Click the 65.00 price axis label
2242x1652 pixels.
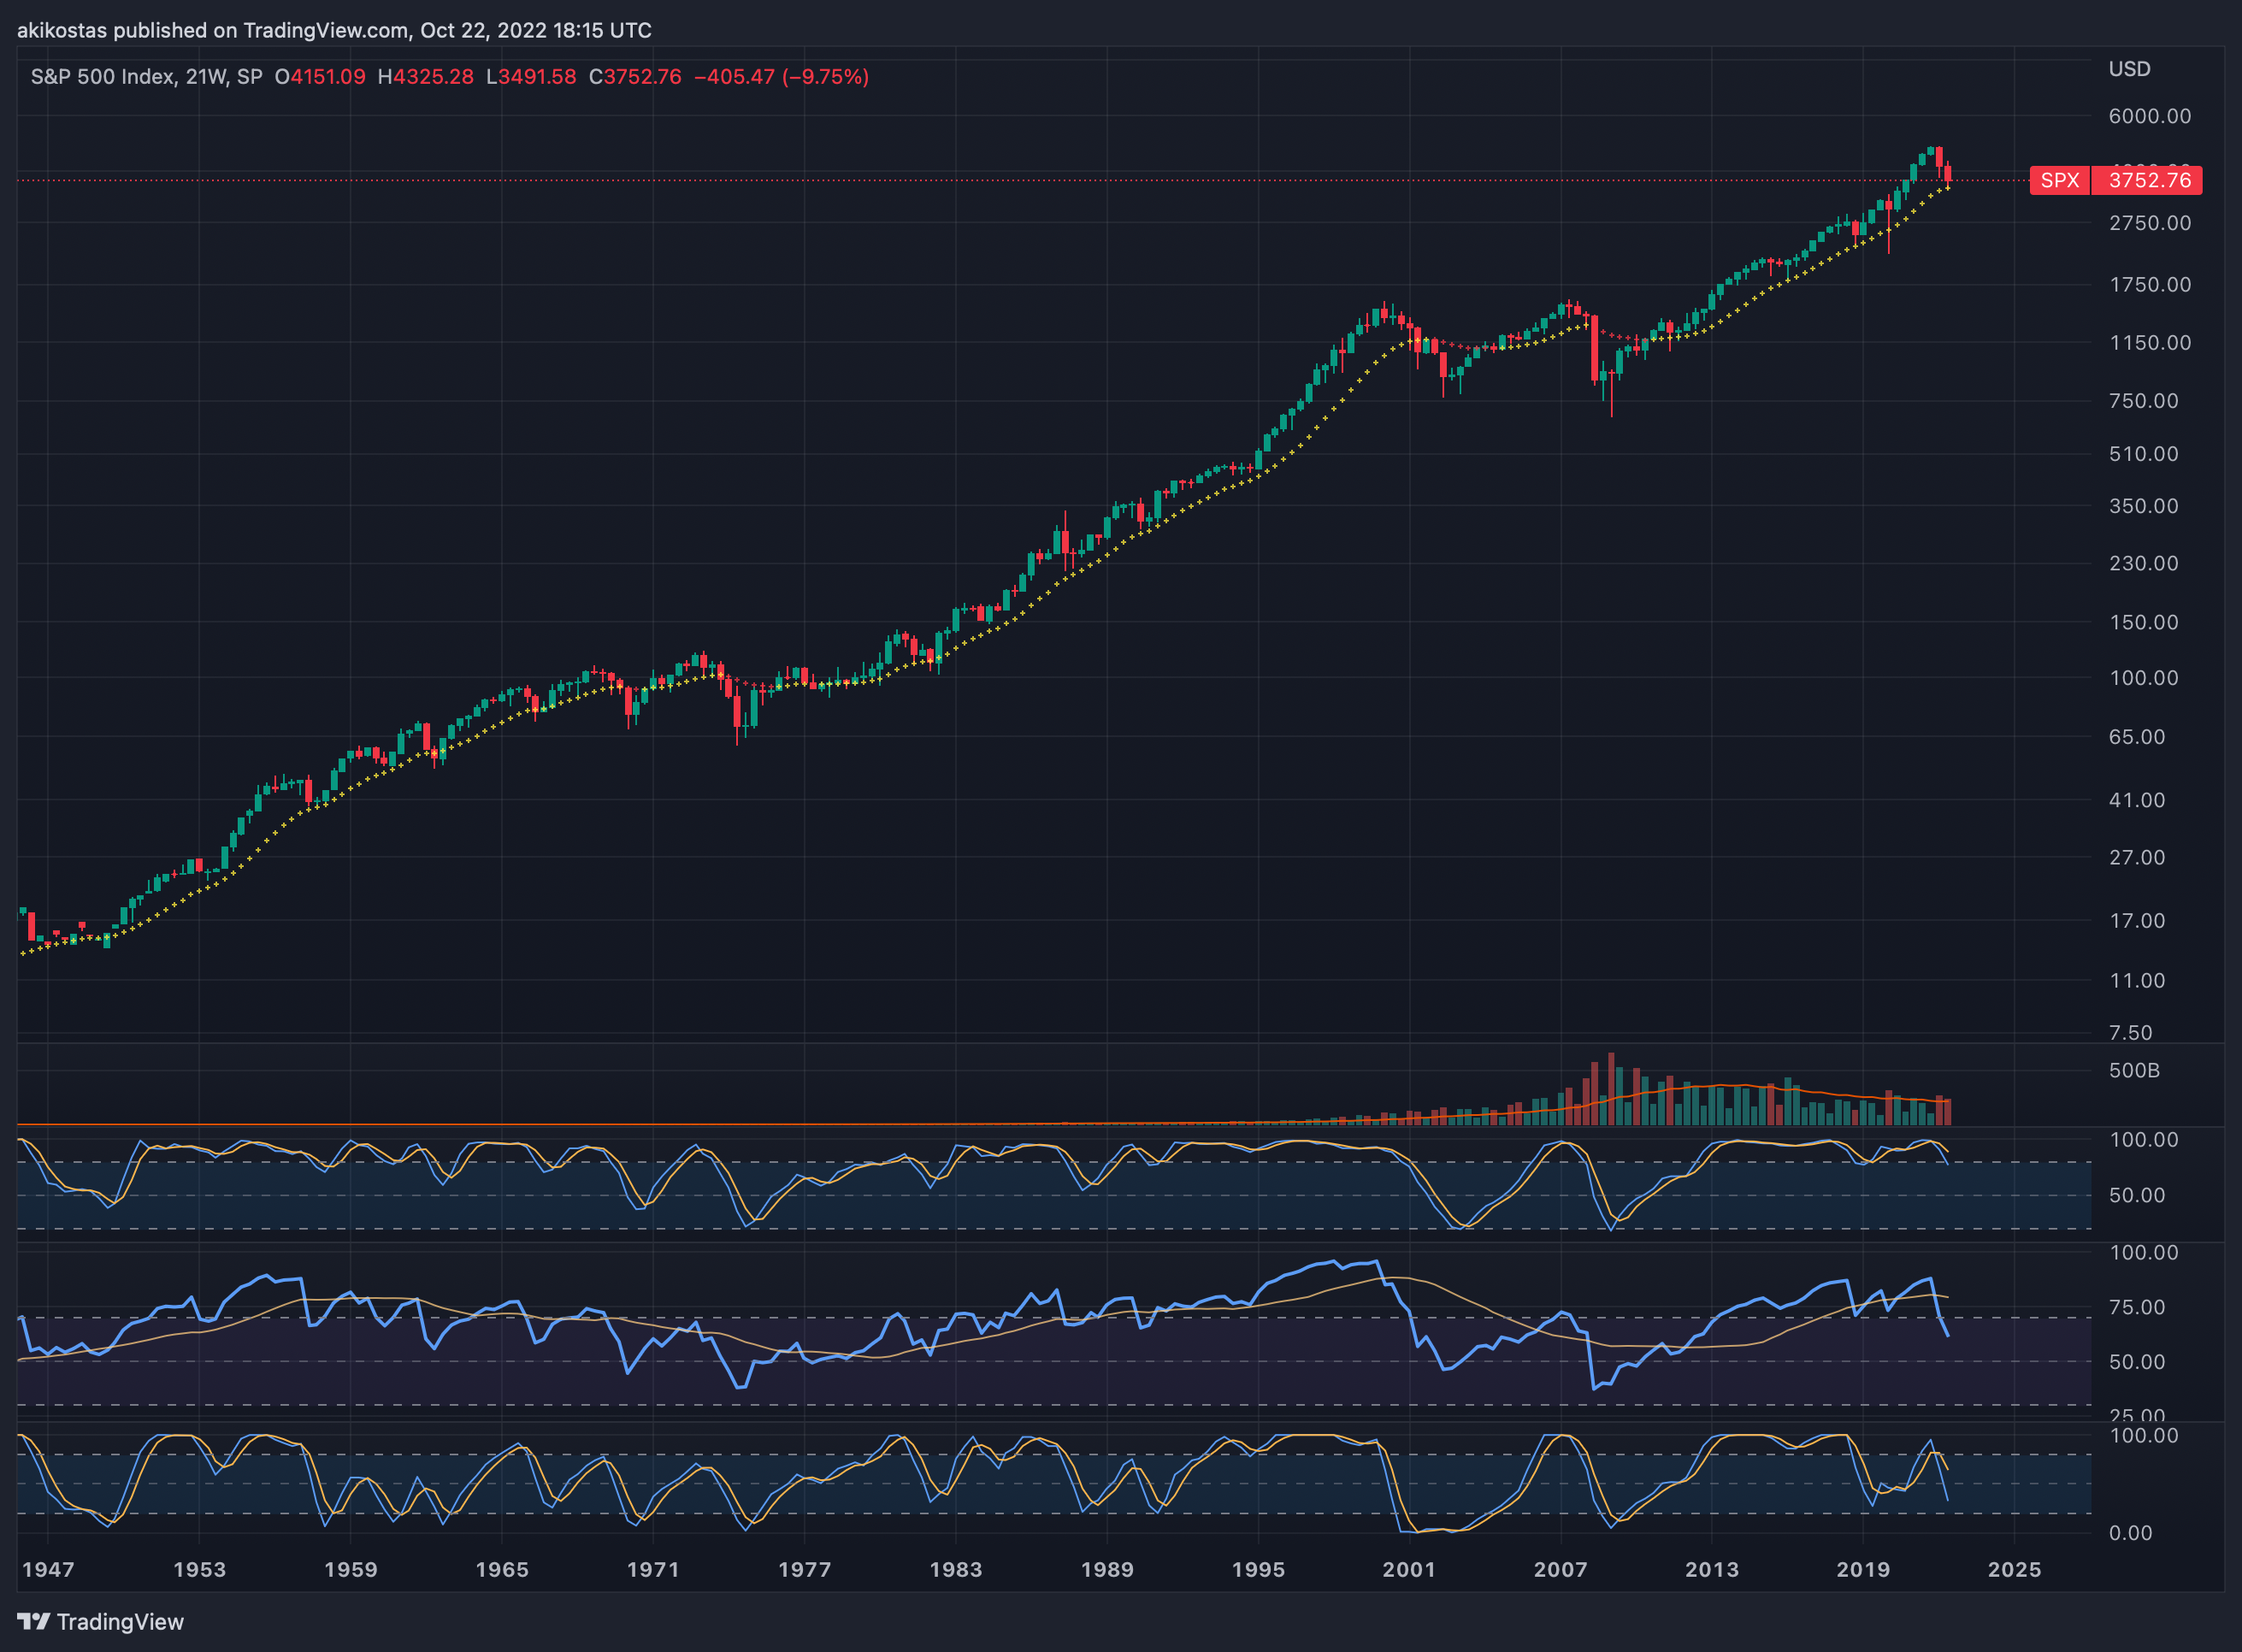point(2137,737)
